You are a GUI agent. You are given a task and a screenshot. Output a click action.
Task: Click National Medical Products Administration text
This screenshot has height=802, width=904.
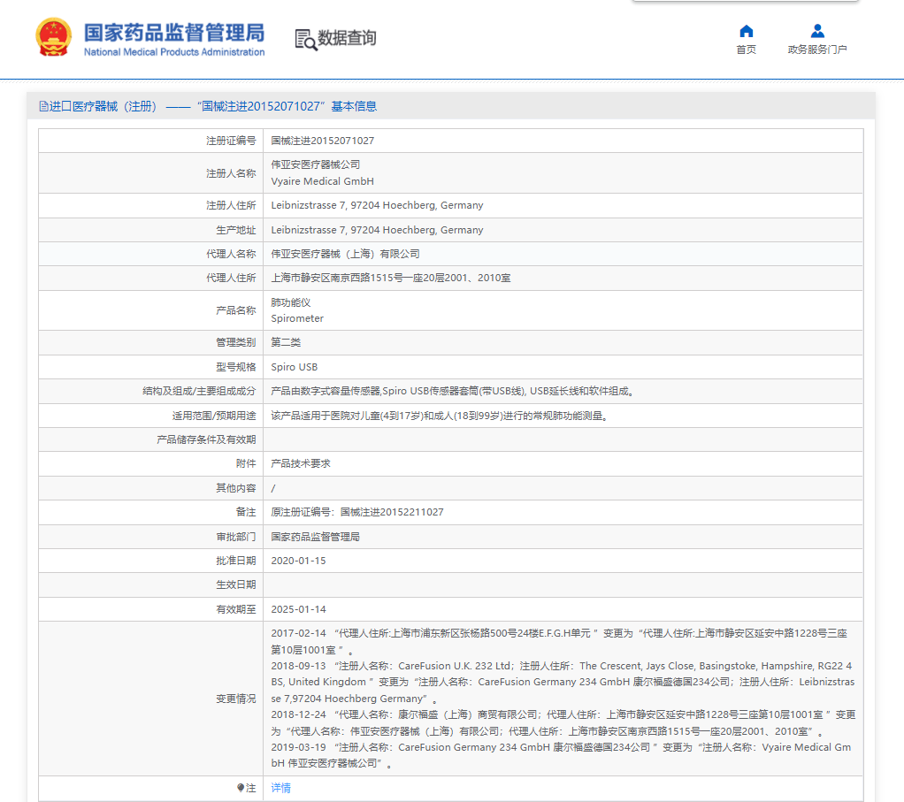(x=174, y=52)
